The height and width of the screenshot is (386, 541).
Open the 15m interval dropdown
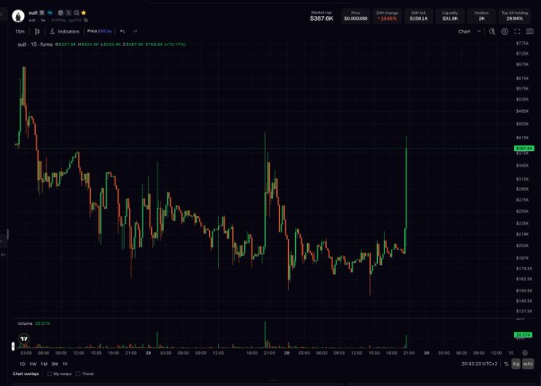[20, 31]
